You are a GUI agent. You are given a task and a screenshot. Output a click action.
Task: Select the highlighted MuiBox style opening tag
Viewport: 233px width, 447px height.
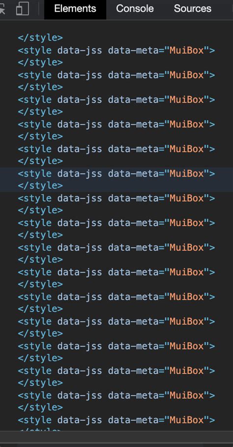click(116, 173)
